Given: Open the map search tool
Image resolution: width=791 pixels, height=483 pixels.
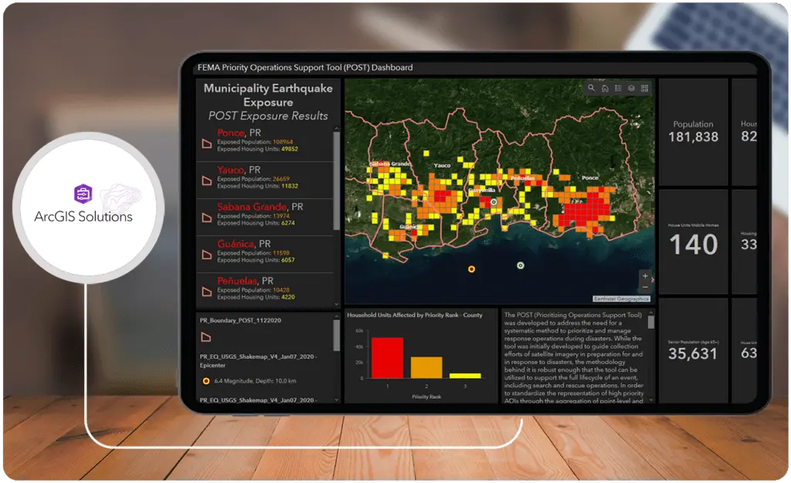Looking at the screenshot, I should [x=591, y=88].
